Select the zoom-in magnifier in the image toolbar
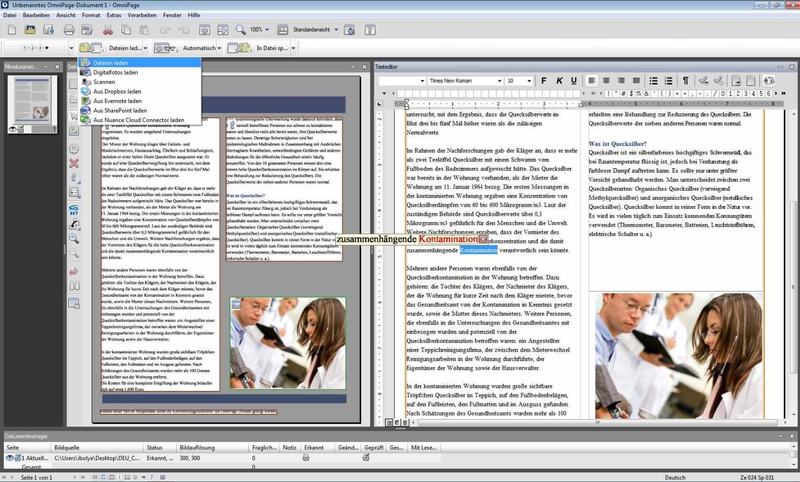This screenshot has height=482, width=800. coord(74,239)
